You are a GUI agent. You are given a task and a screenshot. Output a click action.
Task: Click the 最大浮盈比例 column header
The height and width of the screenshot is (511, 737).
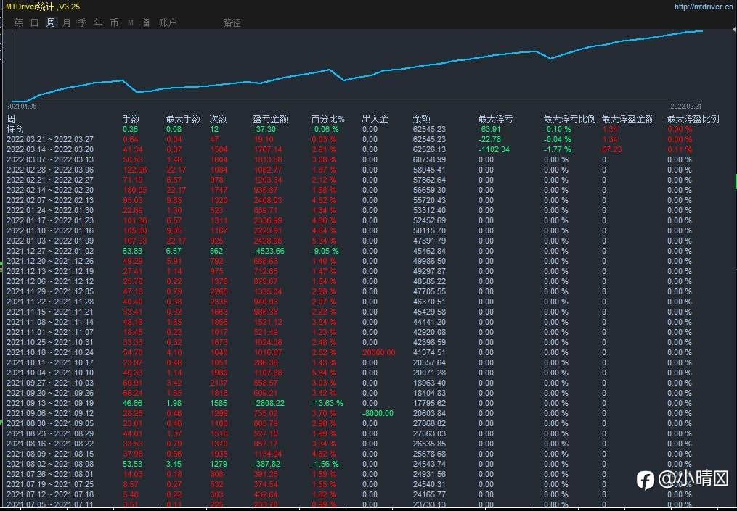click(x=693, y=119)
